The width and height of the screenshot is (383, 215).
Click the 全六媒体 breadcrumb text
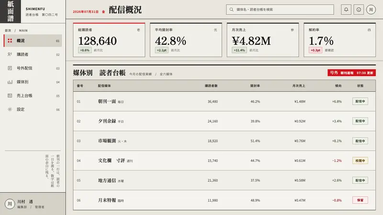click(x=166, y=74)
